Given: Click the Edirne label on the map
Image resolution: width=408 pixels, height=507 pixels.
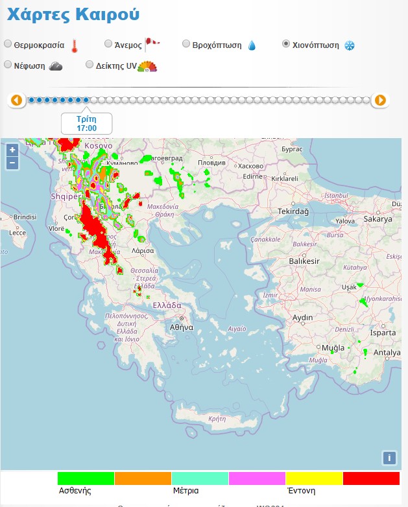Looking at the screenshot, I should coord(252,176).
